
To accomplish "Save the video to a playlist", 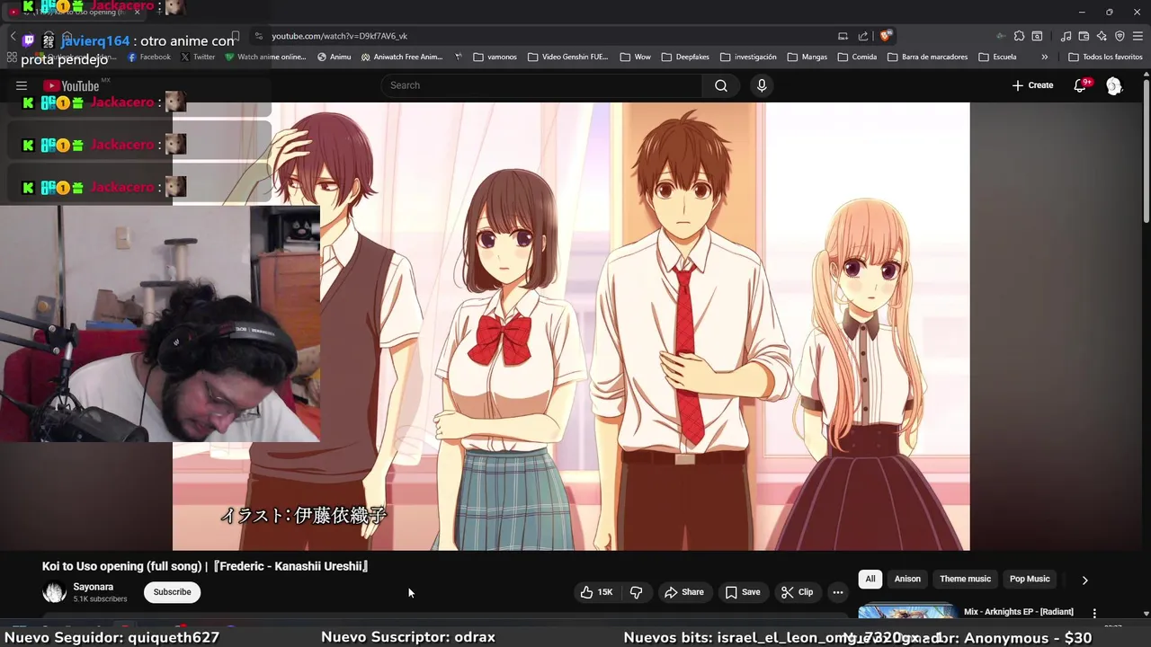I will click(743, 592).
